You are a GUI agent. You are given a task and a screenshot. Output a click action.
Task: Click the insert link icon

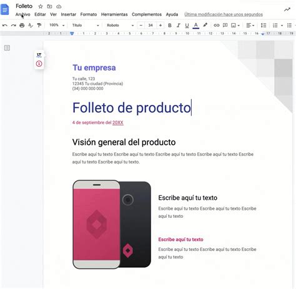tap(217, 26)
